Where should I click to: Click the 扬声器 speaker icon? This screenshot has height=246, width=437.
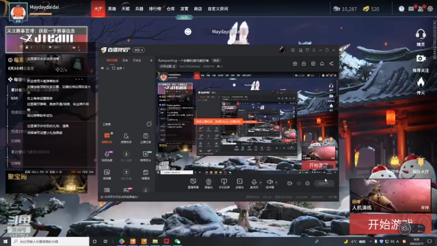[269, 182]
